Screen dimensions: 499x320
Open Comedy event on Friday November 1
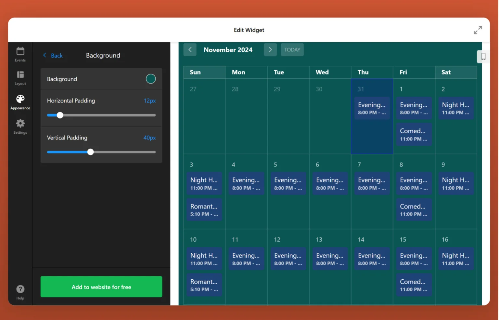point(414,134)
